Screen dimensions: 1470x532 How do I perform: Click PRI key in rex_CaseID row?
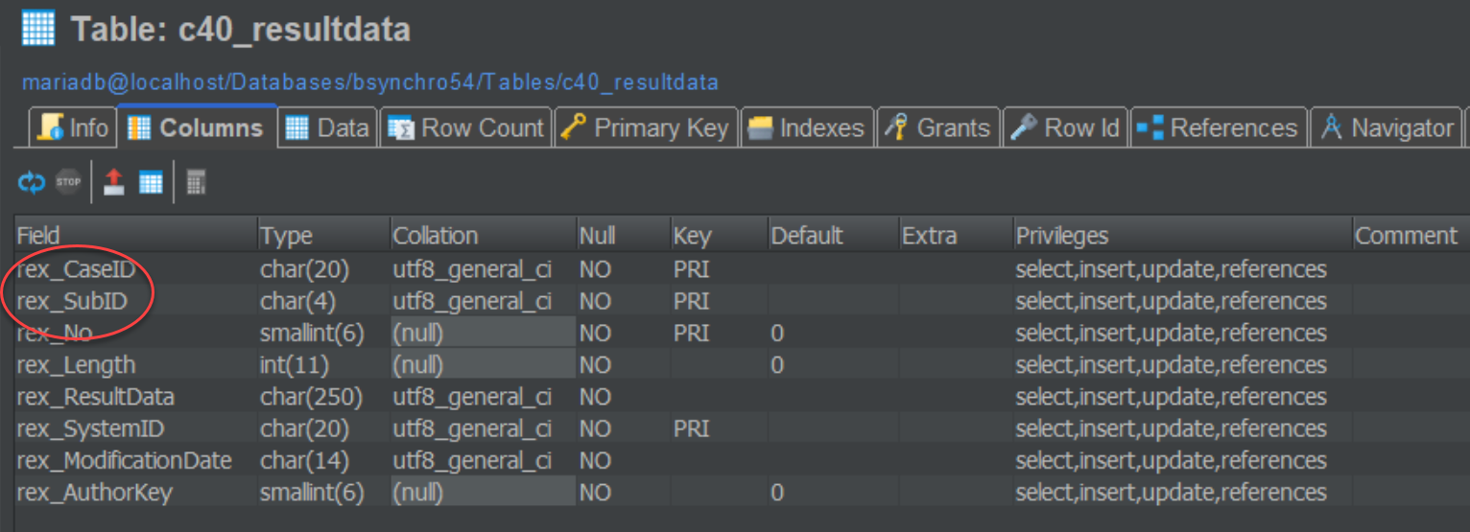[719, 269]
